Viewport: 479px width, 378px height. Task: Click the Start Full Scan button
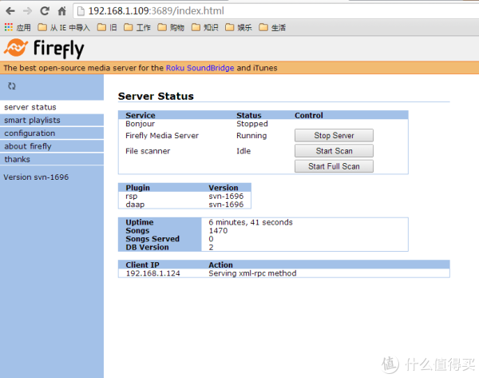coord(334,166)
